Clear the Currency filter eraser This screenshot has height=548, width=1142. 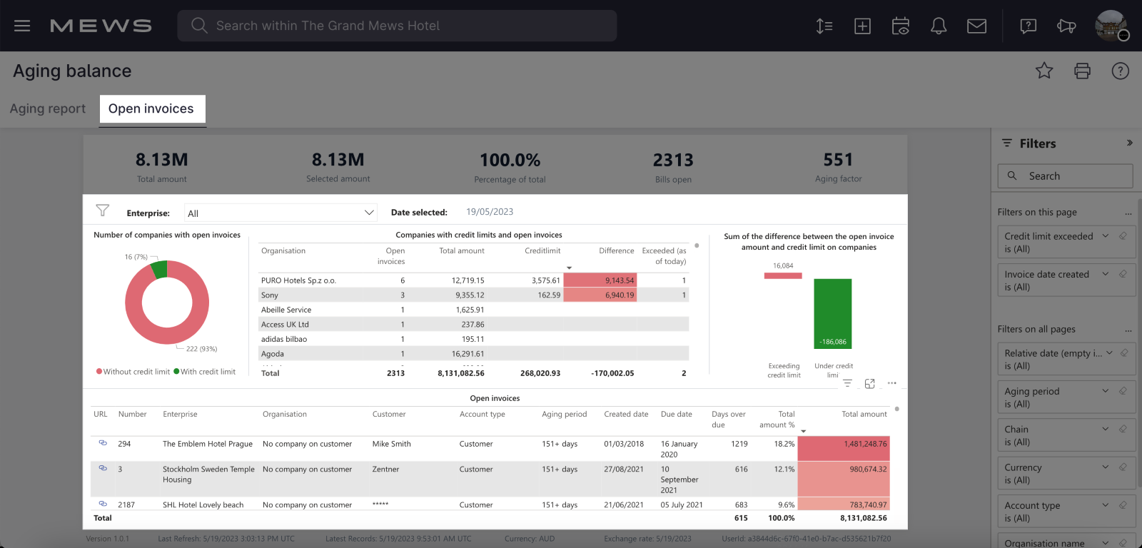pos(1123,467)
